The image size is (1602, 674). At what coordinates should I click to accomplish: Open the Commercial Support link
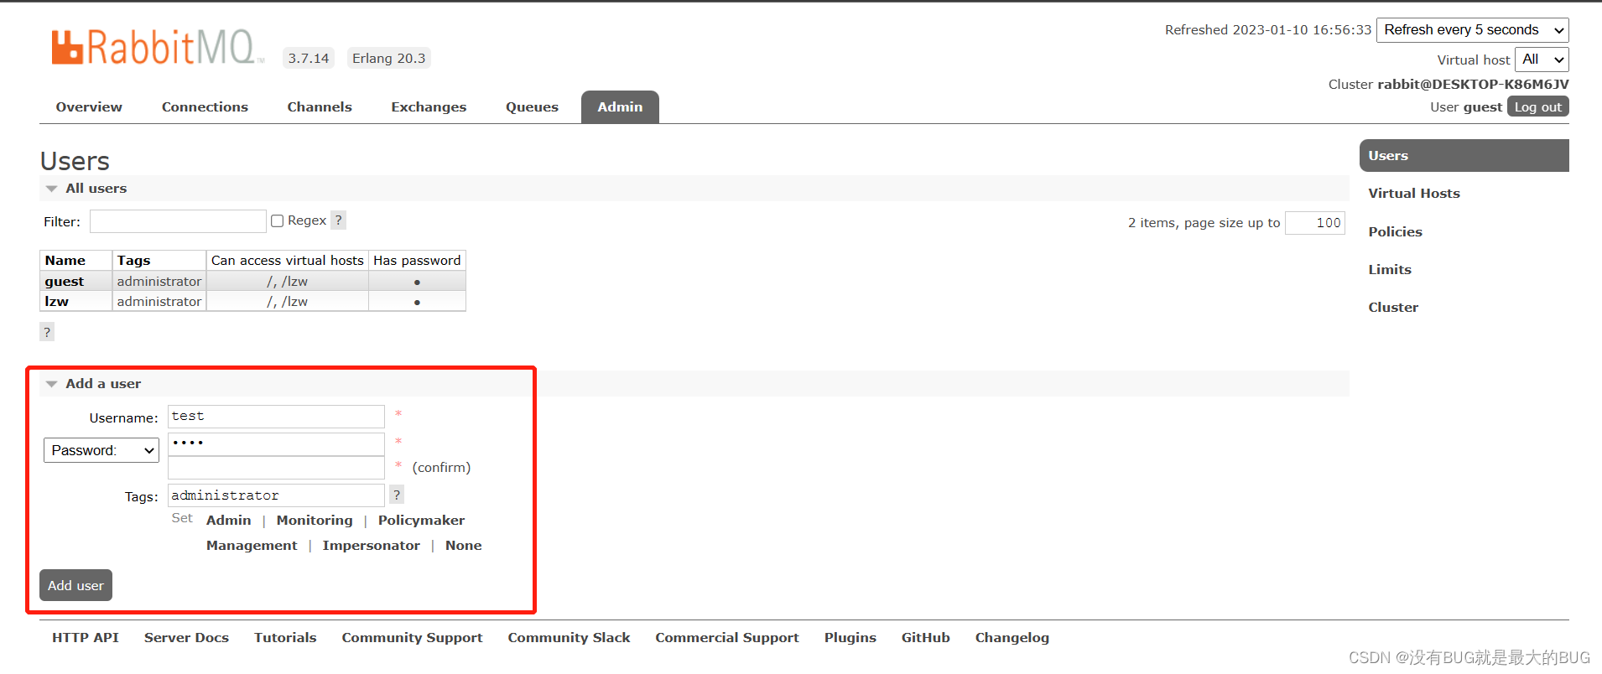pyautogui.click(x=727, y=638)
